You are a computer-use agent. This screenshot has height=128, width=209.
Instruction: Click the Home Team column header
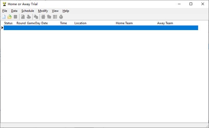coord(124,23)
